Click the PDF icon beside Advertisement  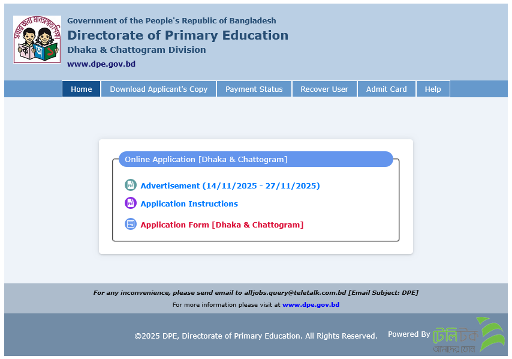(x=130, y=185)
